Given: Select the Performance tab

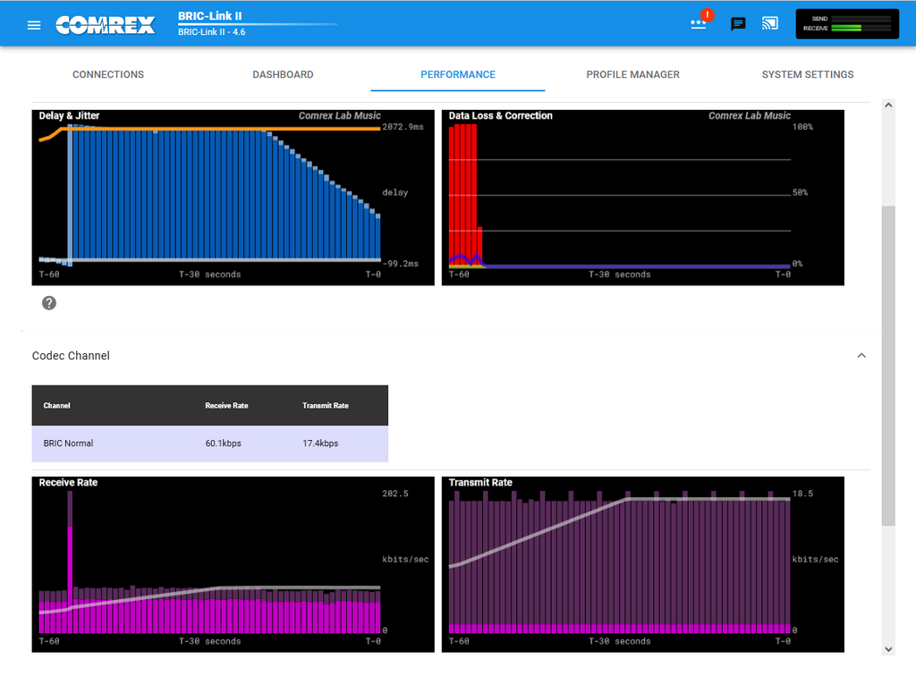Looking at the screenshot, I should [x=458, y=75].
